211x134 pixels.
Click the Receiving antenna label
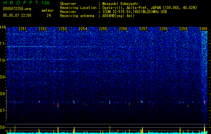pyautogui.click(x=77, y=16)
